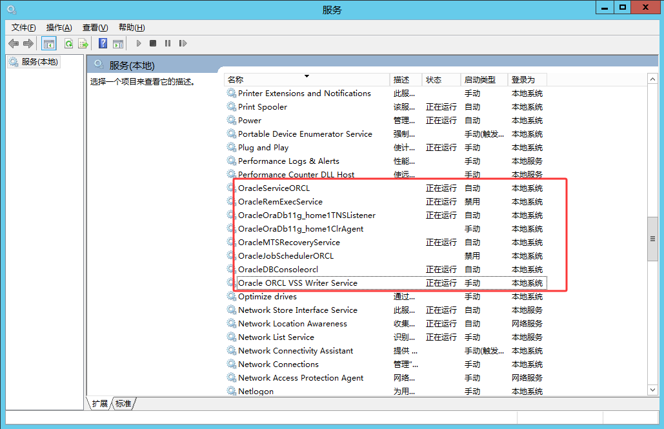Click the Forward arrow toolbar icon
This screenshot has width=664, height=429.
(28, 43)
